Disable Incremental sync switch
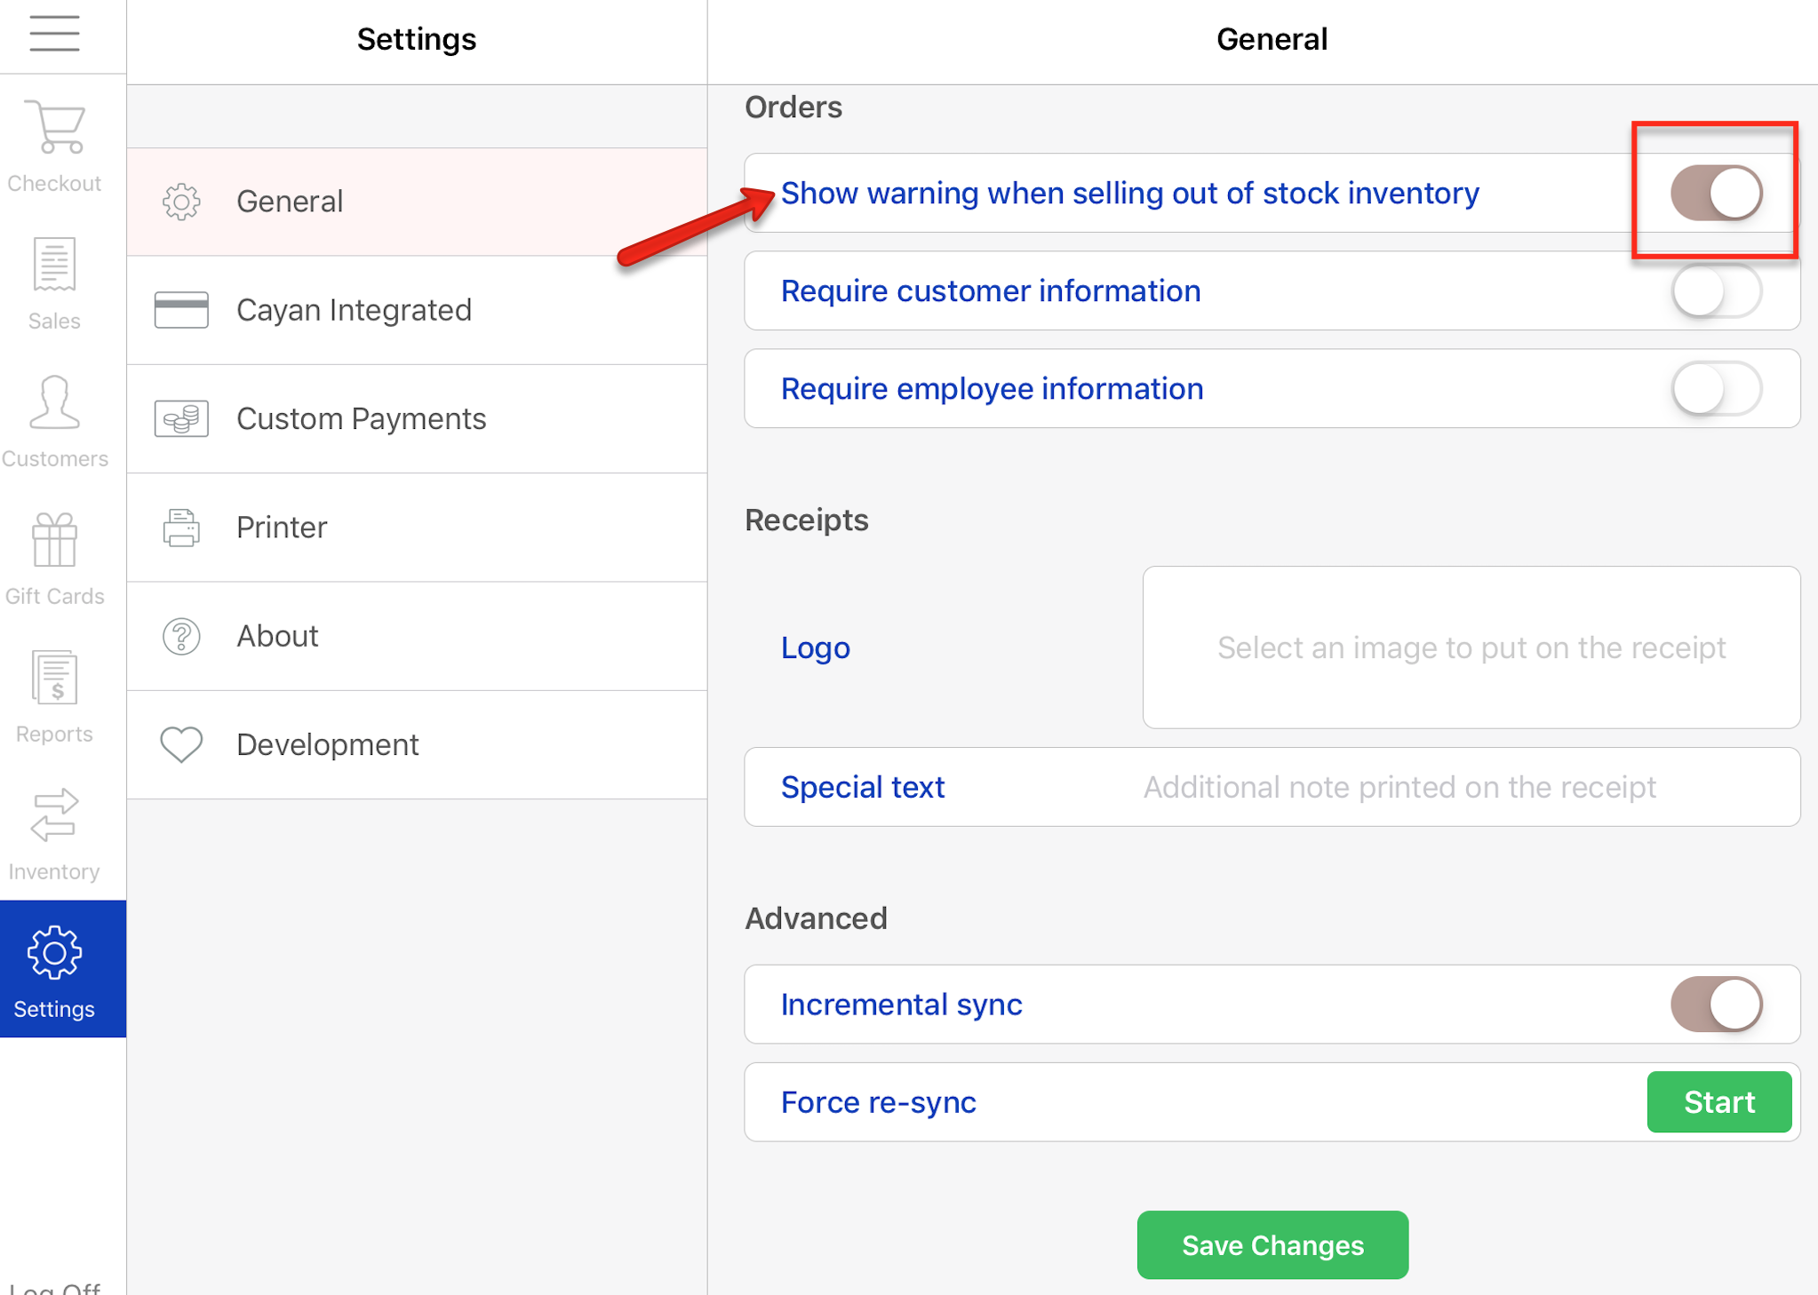This screenshot has width=1818, height=1295. pos(1717,1005)
